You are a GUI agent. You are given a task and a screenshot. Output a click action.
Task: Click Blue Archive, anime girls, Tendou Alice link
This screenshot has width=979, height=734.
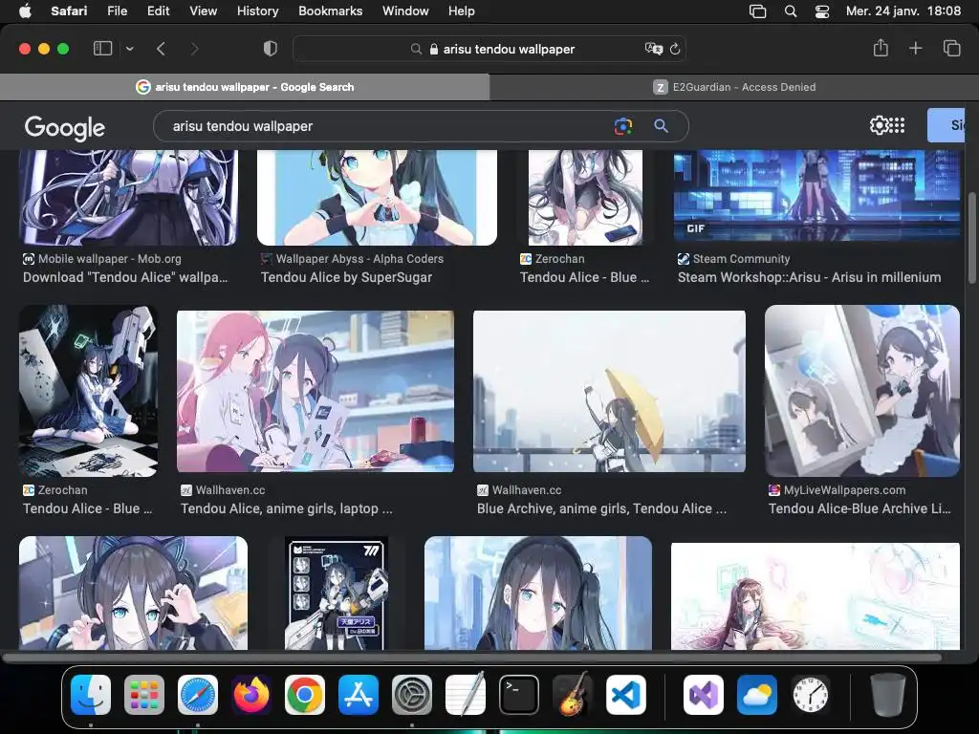click(602, 508)
